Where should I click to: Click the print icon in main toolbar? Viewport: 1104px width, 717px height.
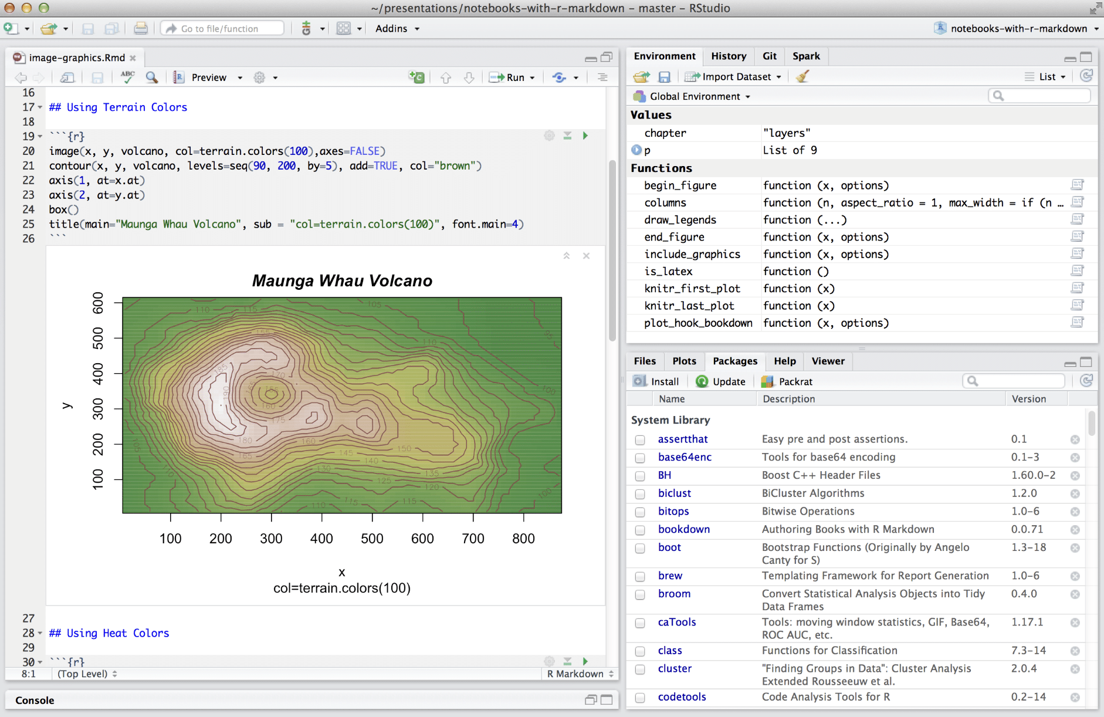[140, 28]
